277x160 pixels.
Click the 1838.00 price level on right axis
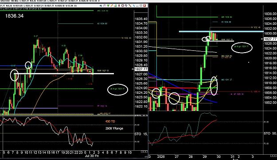[x=270, y=14]
